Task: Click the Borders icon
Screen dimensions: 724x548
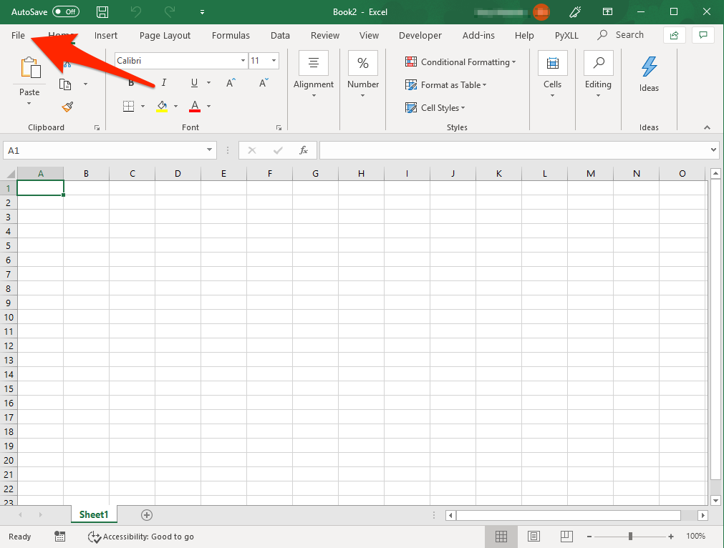Action: tap(128, 107)
